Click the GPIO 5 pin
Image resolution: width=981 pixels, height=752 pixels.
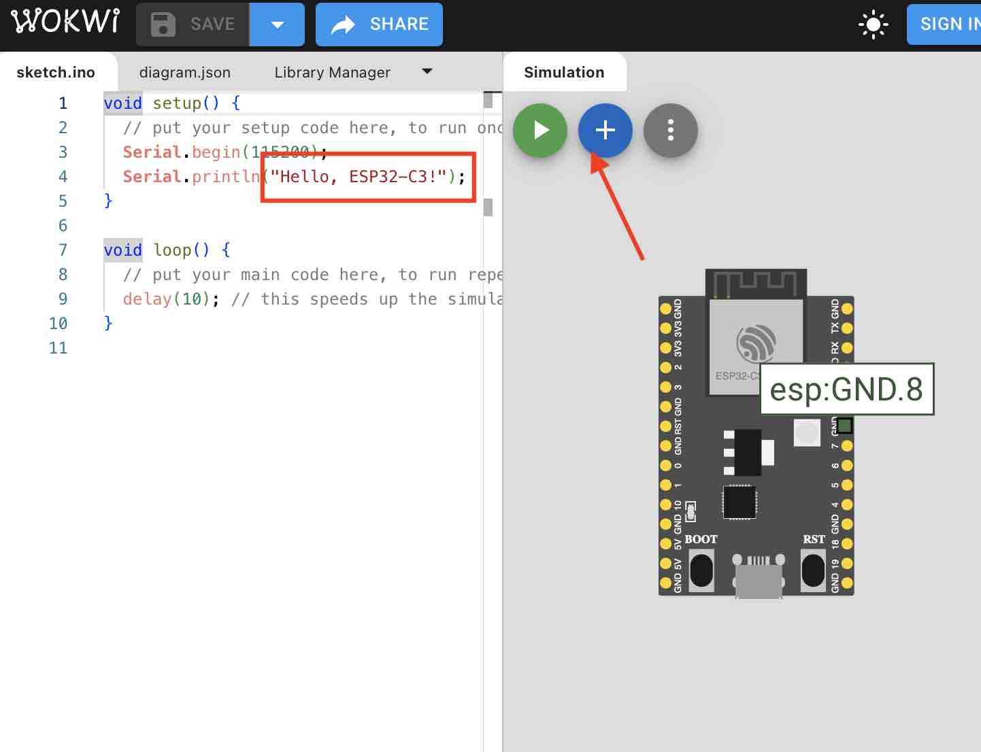pos(847,485)
